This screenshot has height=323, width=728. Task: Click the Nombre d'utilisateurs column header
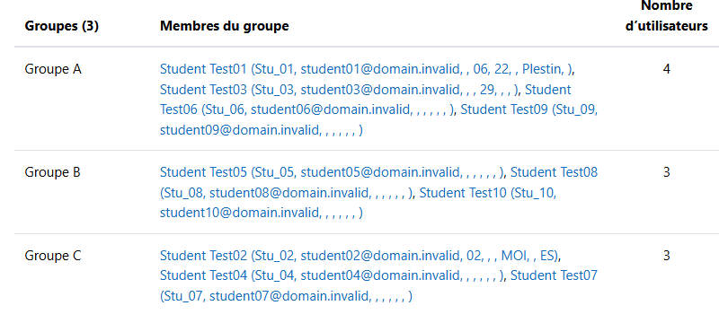click(x=667, y=16)
